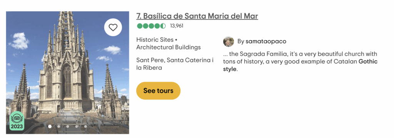Open samataopaco's profile avatar picture

(x=229, y=41)
